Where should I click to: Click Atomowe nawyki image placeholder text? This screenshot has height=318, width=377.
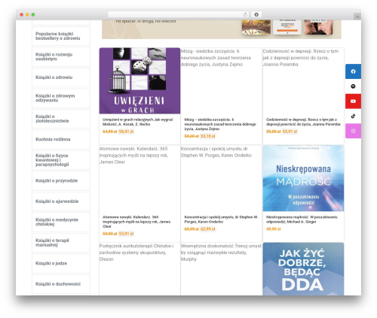click(133, 155)
